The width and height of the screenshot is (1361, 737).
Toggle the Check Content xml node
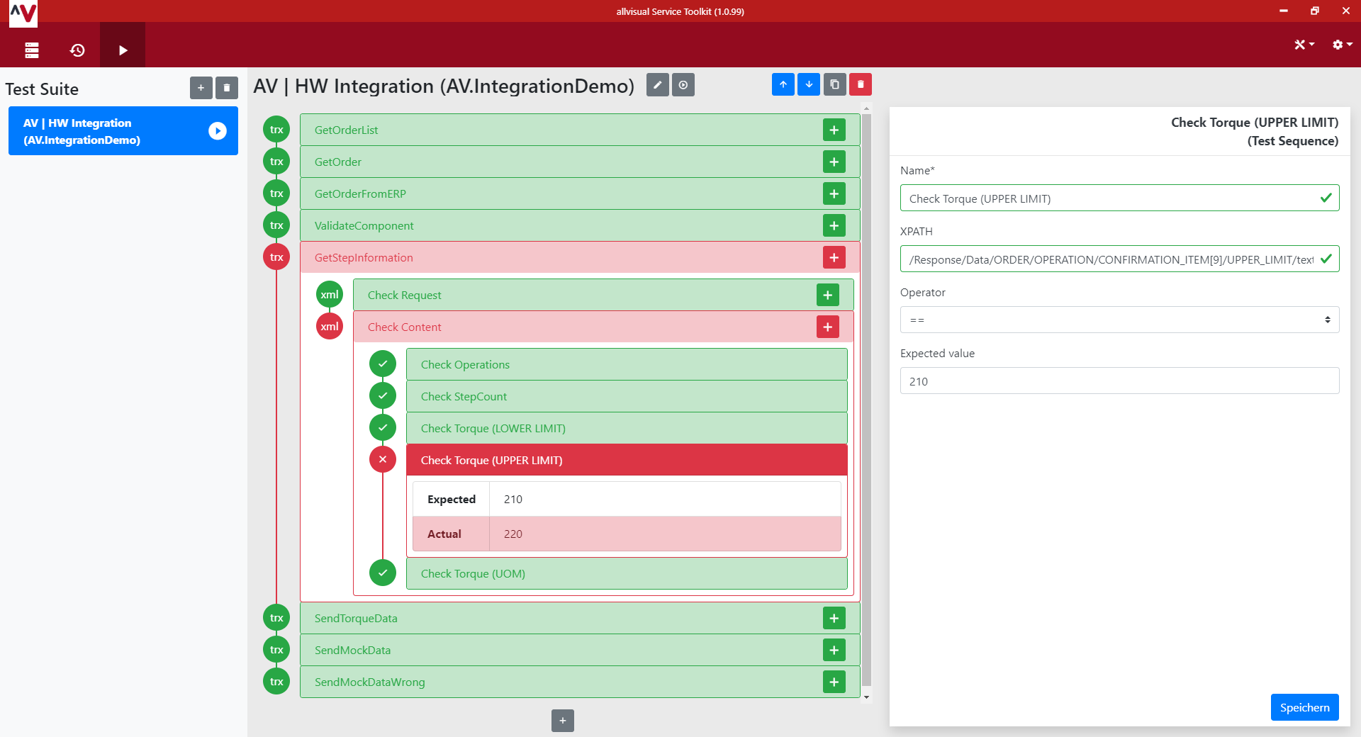point(330,327)
